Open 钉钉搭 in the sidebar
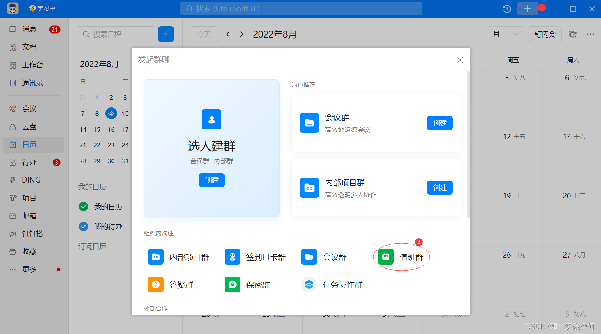This screenshot has height=334, width=601. point(34,234)
